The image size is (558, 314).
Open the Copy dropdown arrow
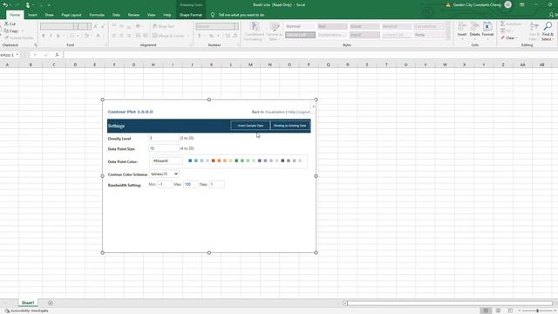22,31
